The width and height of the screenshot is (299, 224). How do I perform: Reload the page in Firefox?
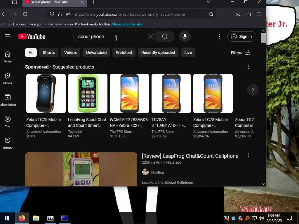(25, 14)
